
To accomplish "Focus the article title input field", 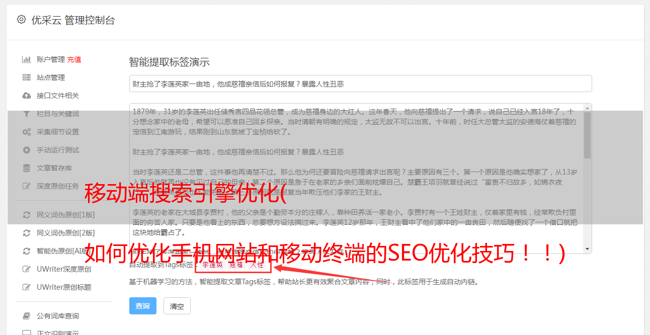I will pyautogui.click(x=360, y=83).
